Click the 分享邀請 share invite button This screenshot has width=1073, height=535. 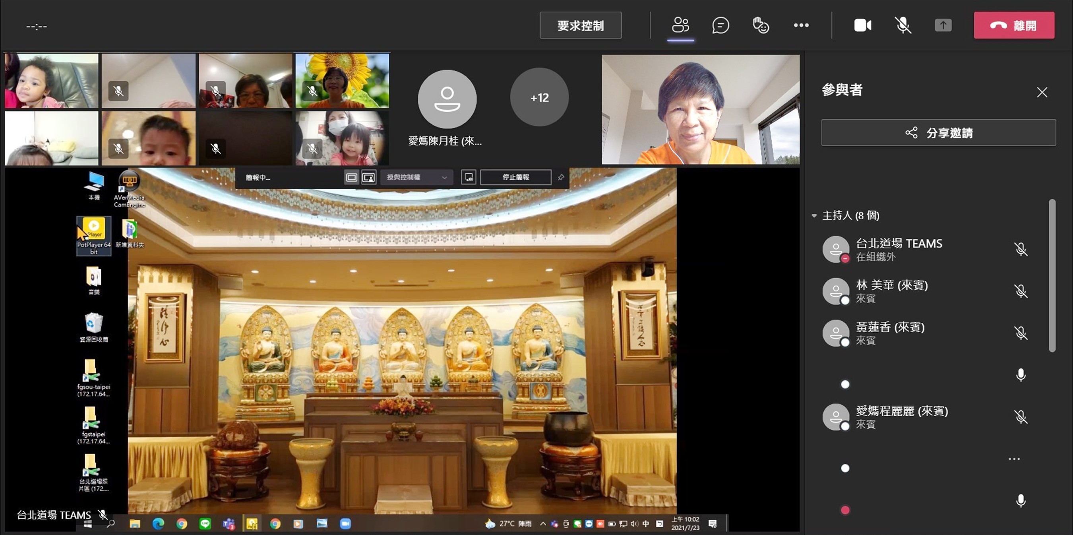tap(938, 132)
